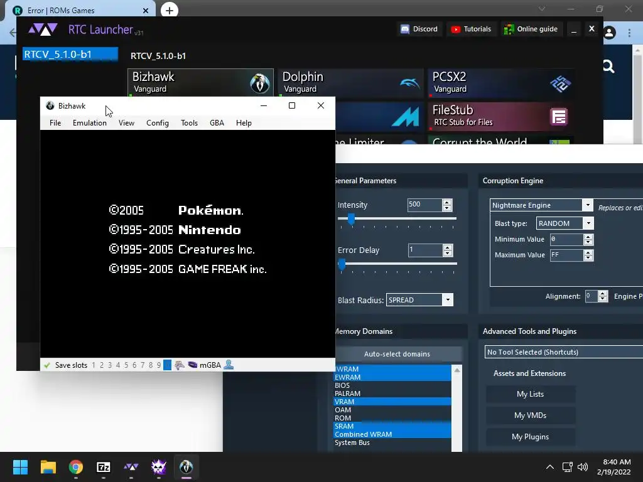Click the controller icon in Bizhawk status bar

(179, 365)
